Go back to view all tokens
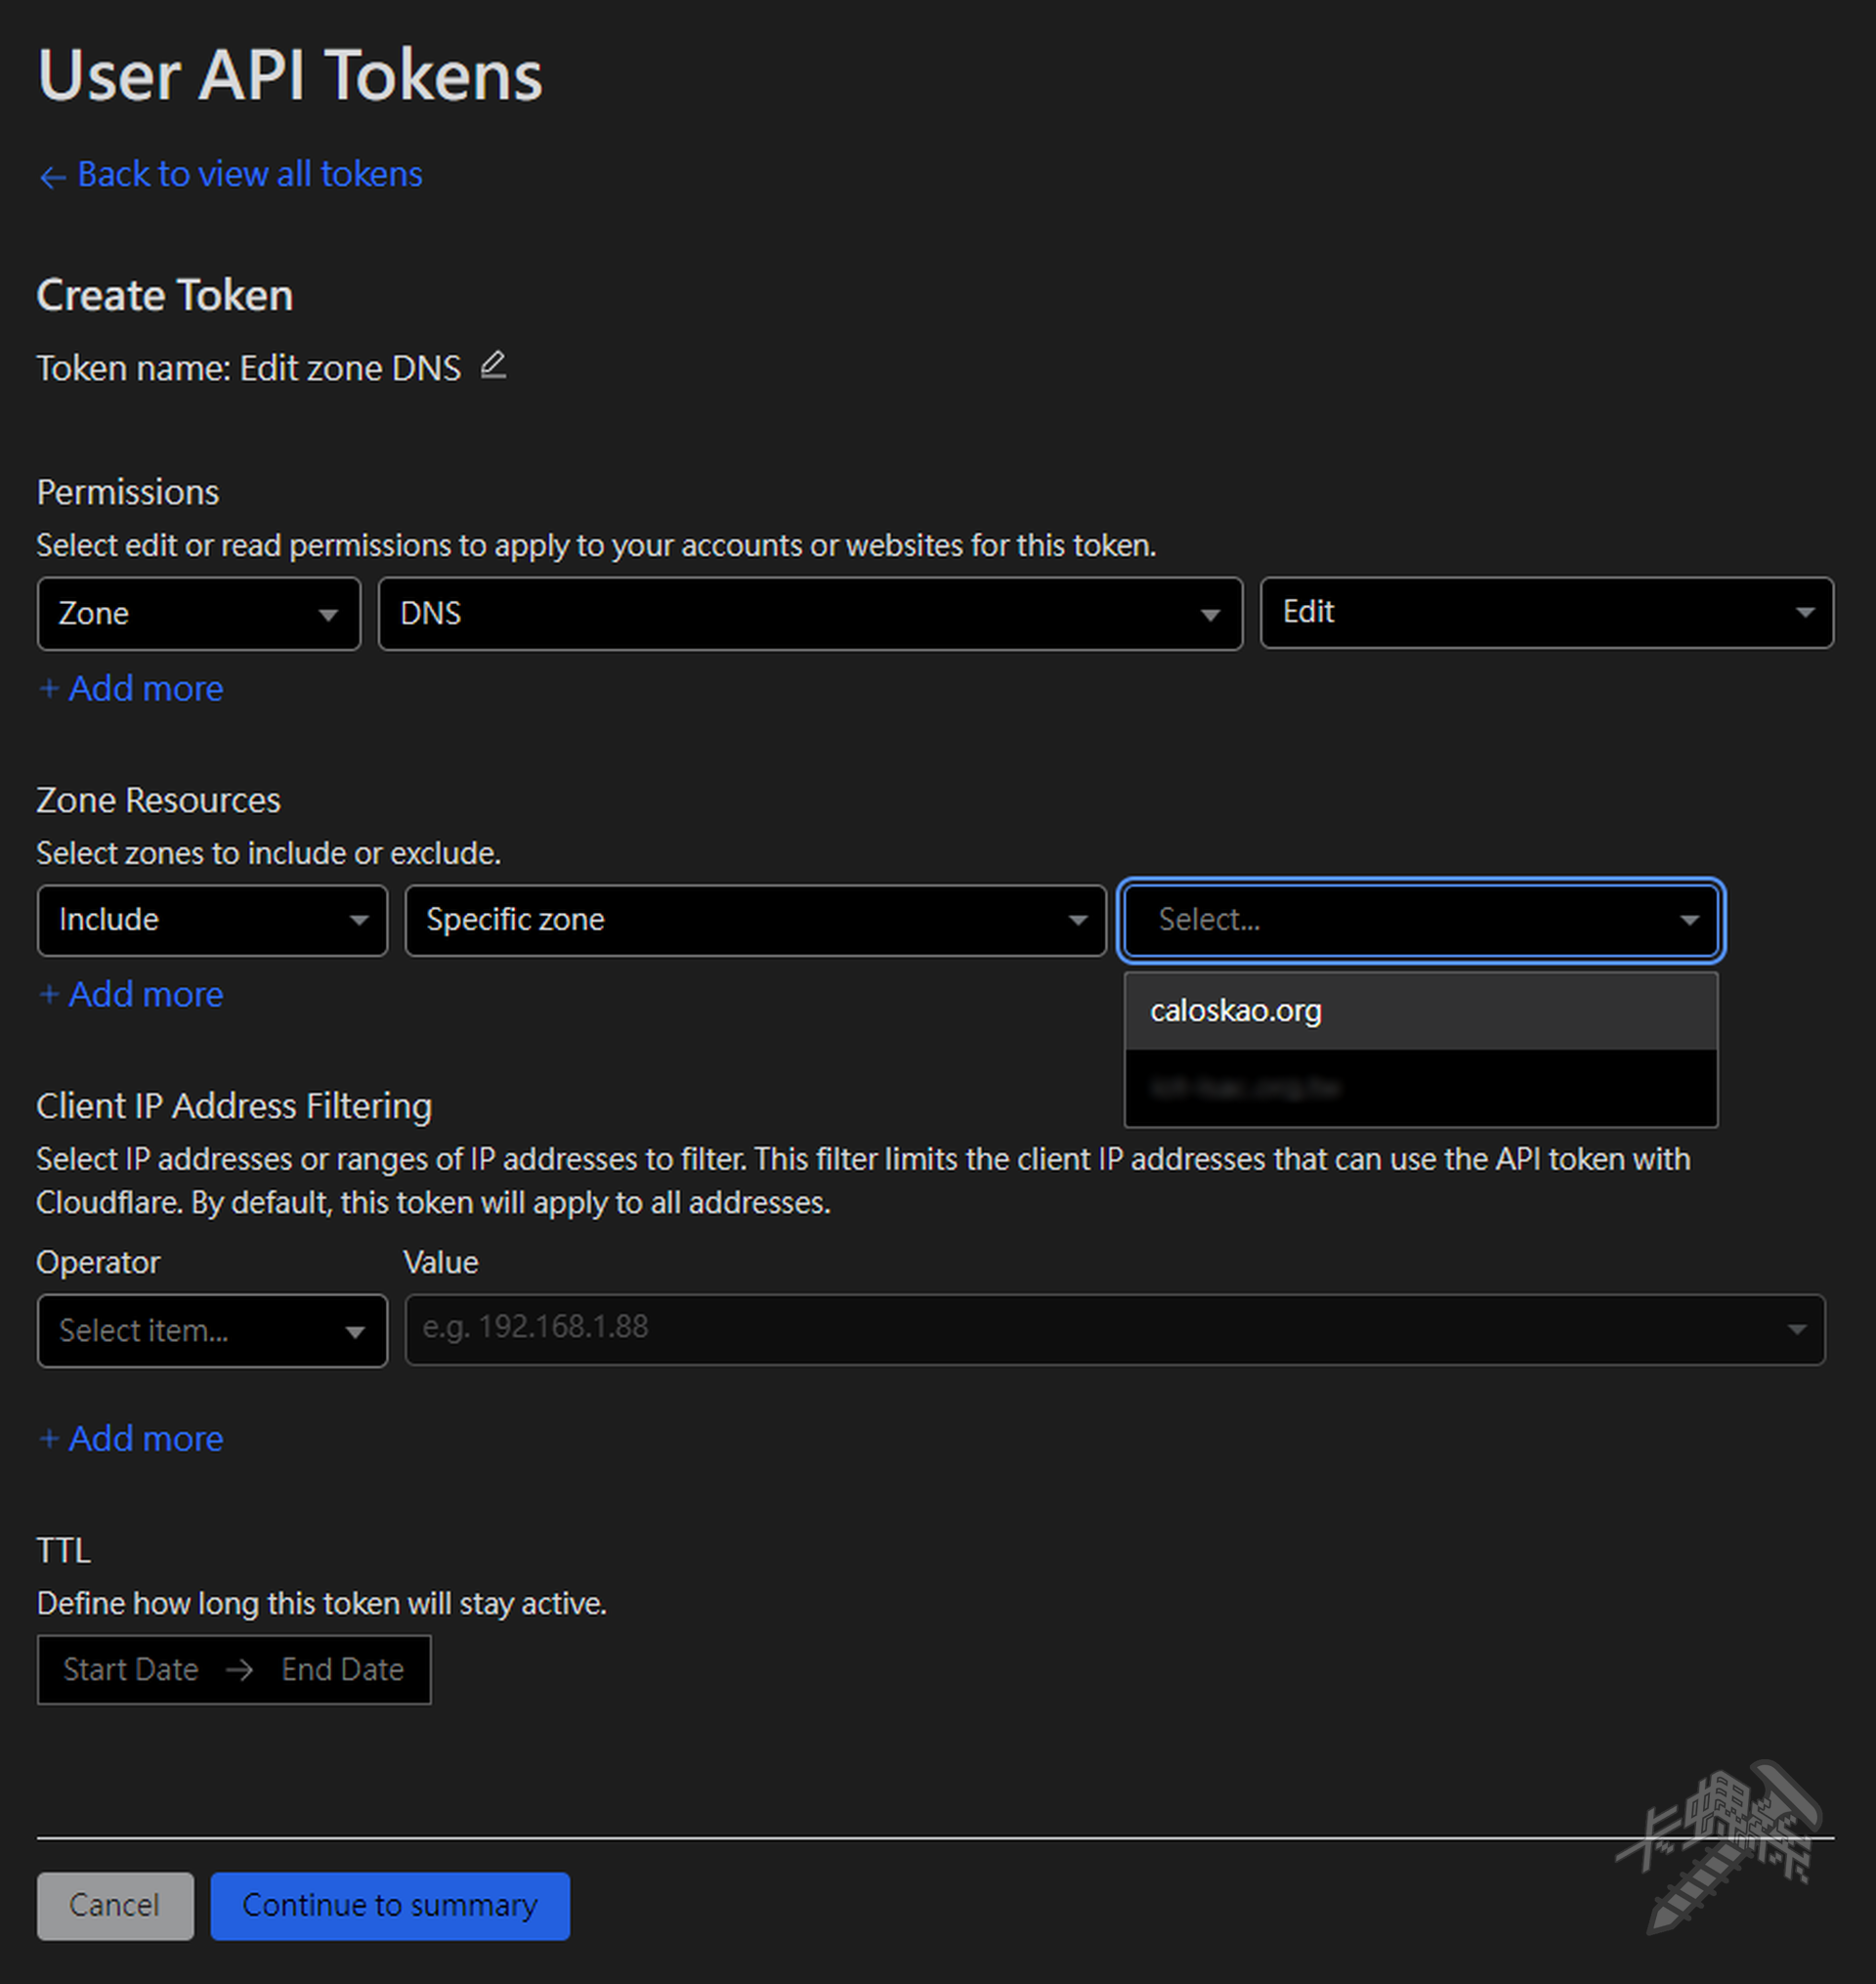1876x1984 pixels. (x=249, y=174)
